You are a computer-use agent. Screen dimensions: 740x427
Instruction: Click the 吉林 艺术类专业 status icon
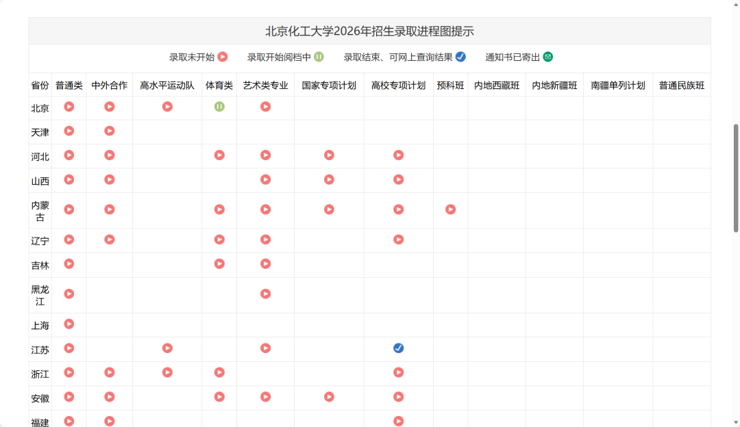[x=265, y=264]
